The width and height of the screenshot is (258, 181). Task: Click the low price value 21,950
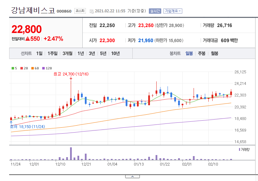click(x=146, y=40)
